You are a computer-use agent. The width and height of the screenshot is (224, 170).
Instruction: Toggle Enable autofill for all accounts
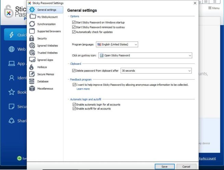click(x=74, y=109)
